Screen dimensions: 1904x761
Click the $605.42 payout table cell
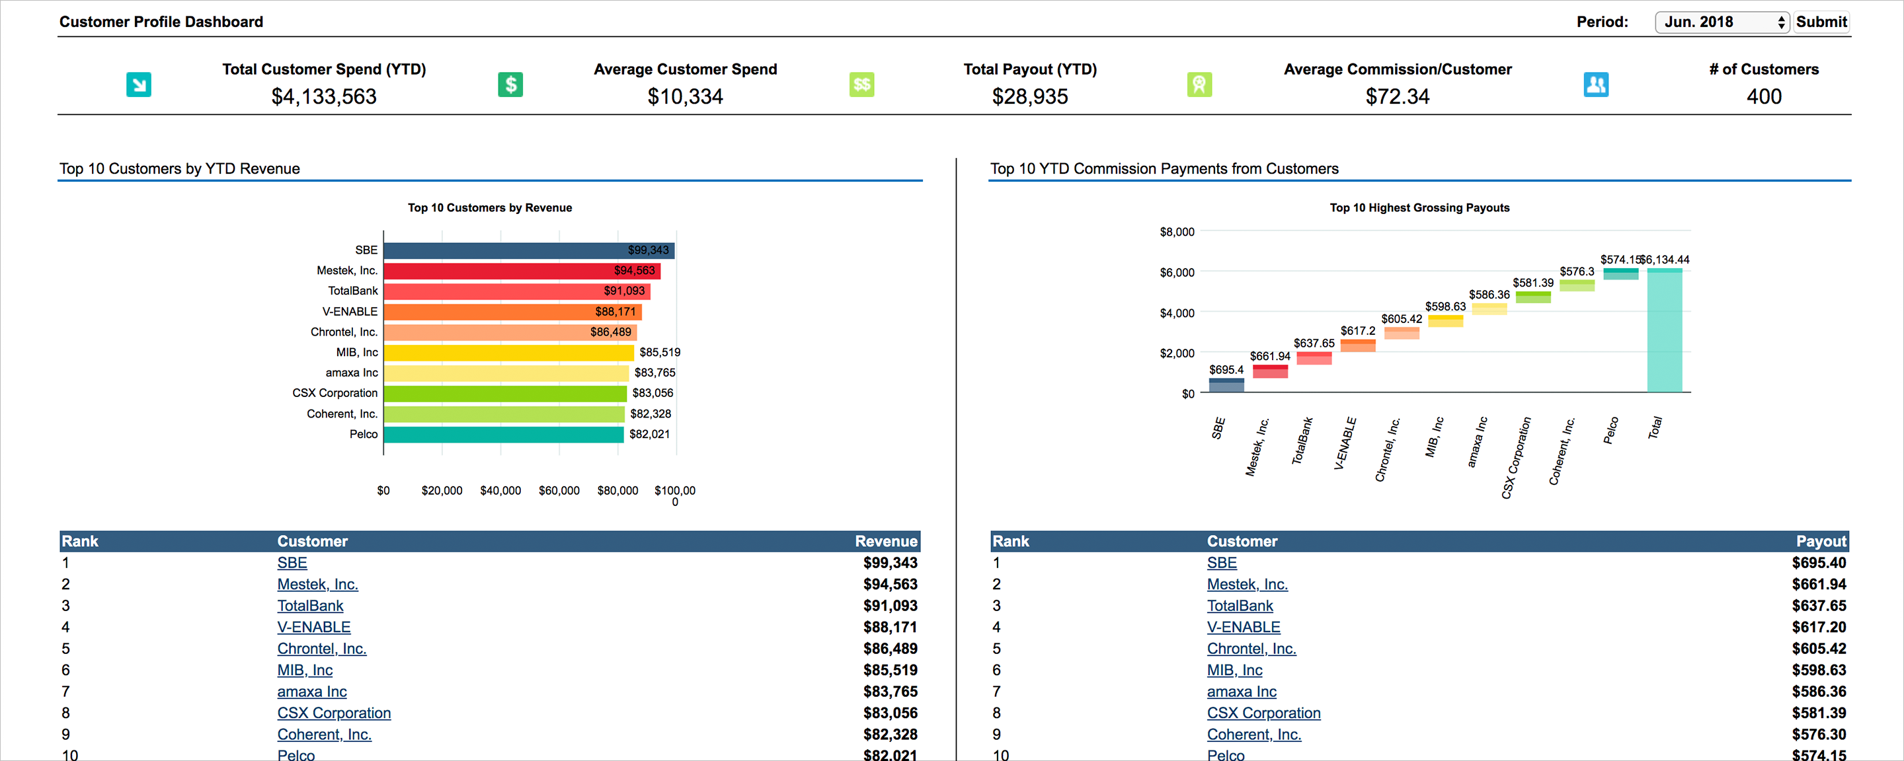point(1819,649)
